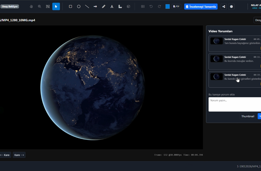This screenshot has width=261, height=171.
Task: Open the blue color swatch
Action: tap(167, 6)
